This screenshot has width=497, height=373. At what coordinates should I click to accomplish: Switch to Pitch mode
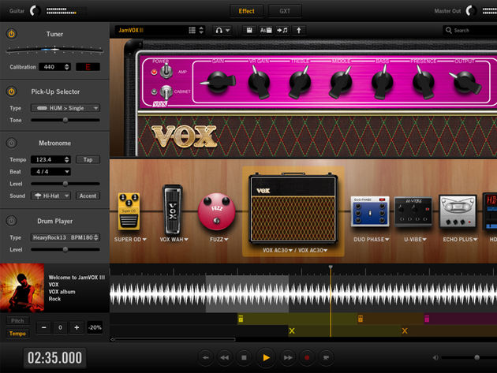tap(17, 321)
